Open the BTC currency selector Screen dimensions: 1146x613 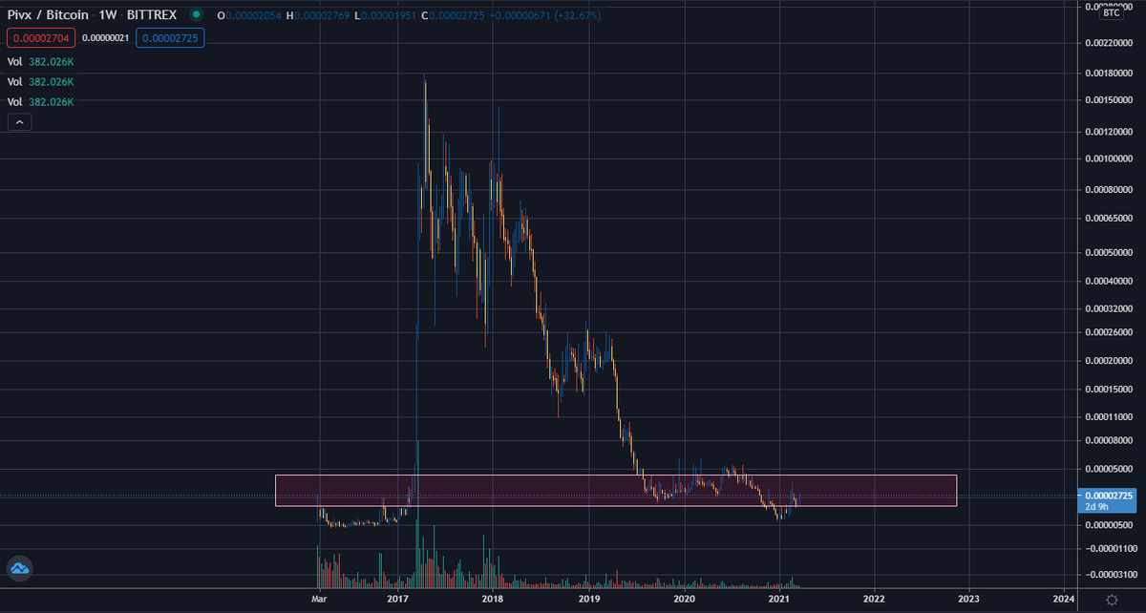tap(1112, 12)
